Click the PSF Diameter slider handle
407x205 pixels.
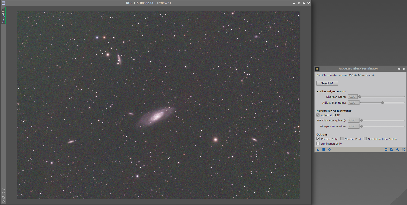tap(361, 120)
